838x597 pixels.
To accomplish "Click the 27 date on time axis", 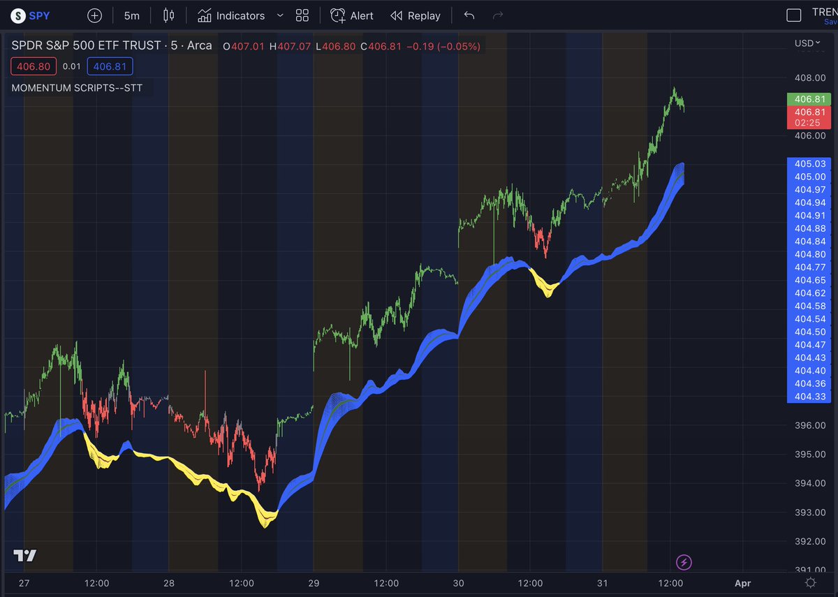I will click(x=24, y=583).
